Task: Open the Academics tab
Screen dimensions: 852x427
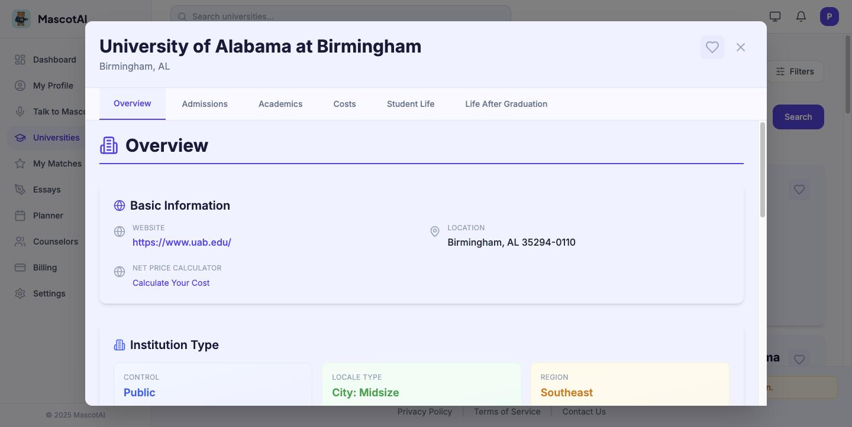Action: (280, 104)
